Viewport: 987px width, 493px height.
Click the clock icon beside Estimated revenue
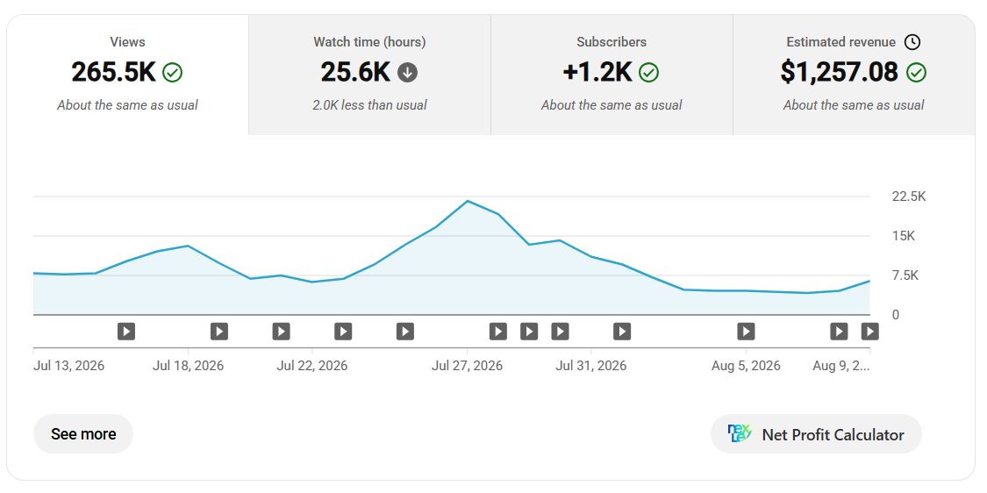pyautogui.click(x=912, y=42)
